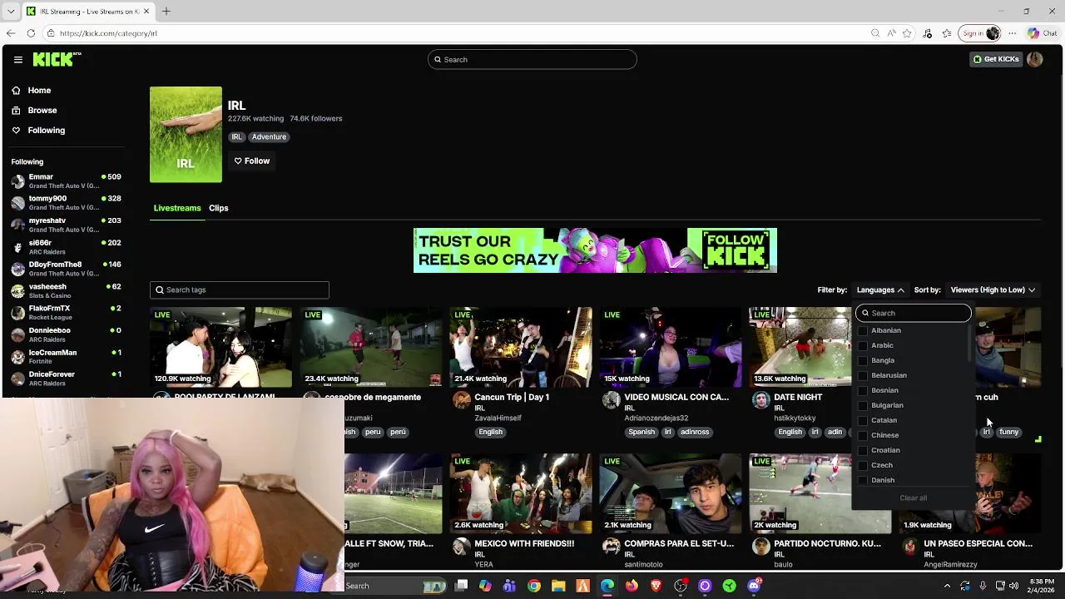The height and width of the screenshot is (599, 1065).
Task: Collapse the Languages filter dropdown
Action: 880,290
